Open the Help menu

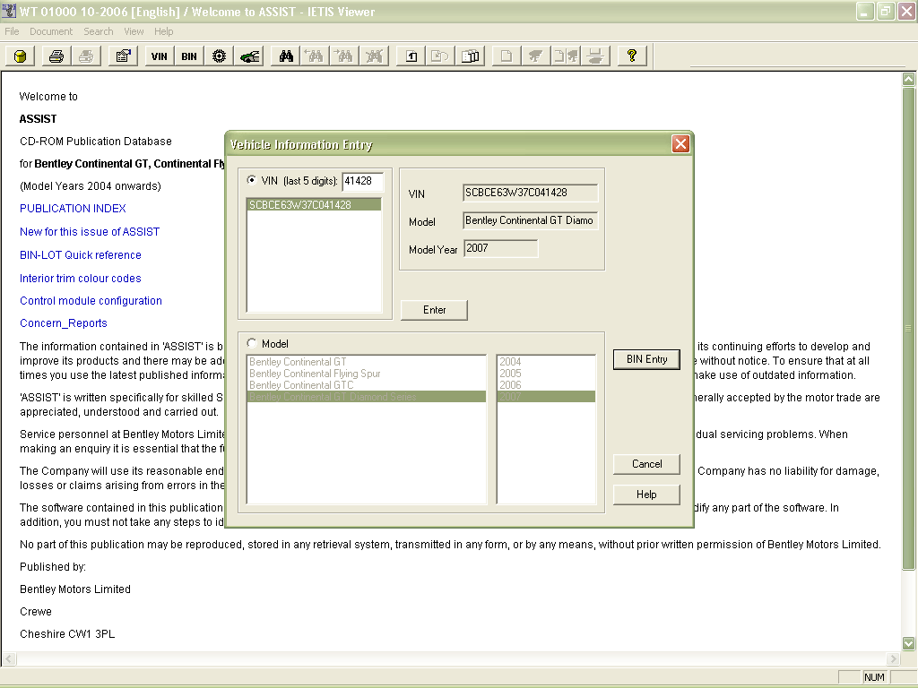(164, 31)
